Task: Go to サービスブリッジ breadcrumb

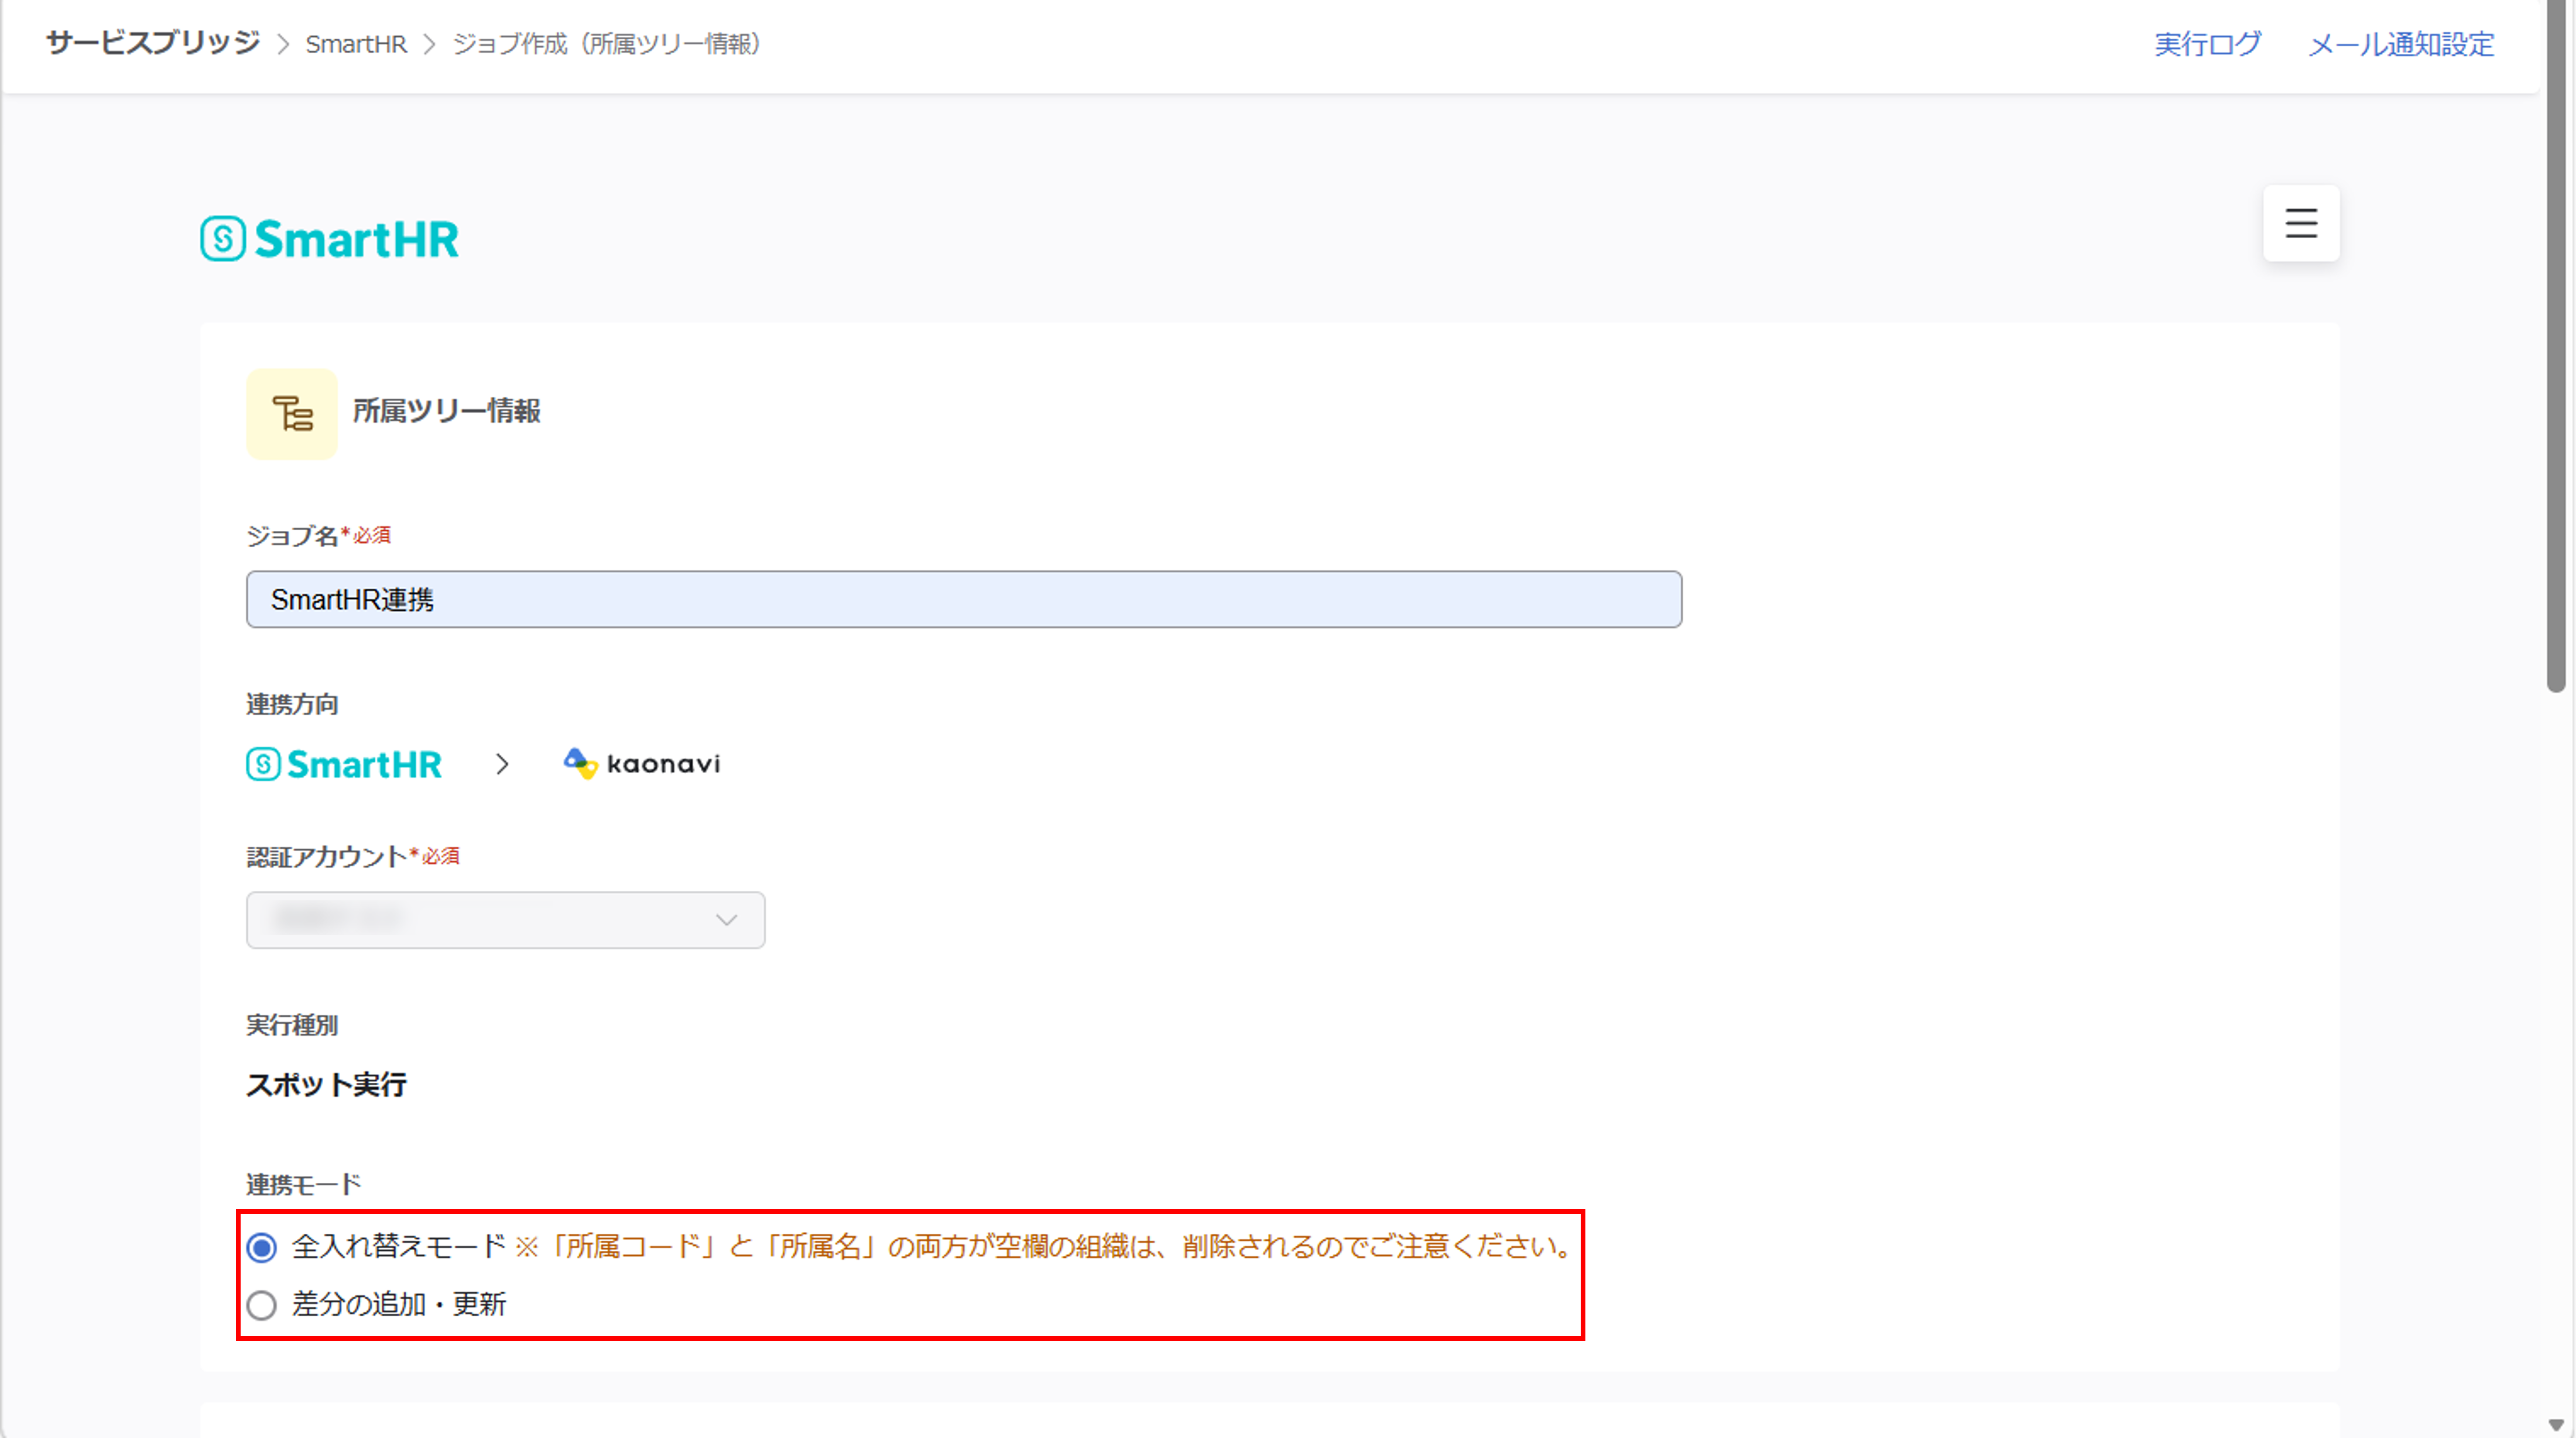Action: pyautogui.click(x=153, y=43)
